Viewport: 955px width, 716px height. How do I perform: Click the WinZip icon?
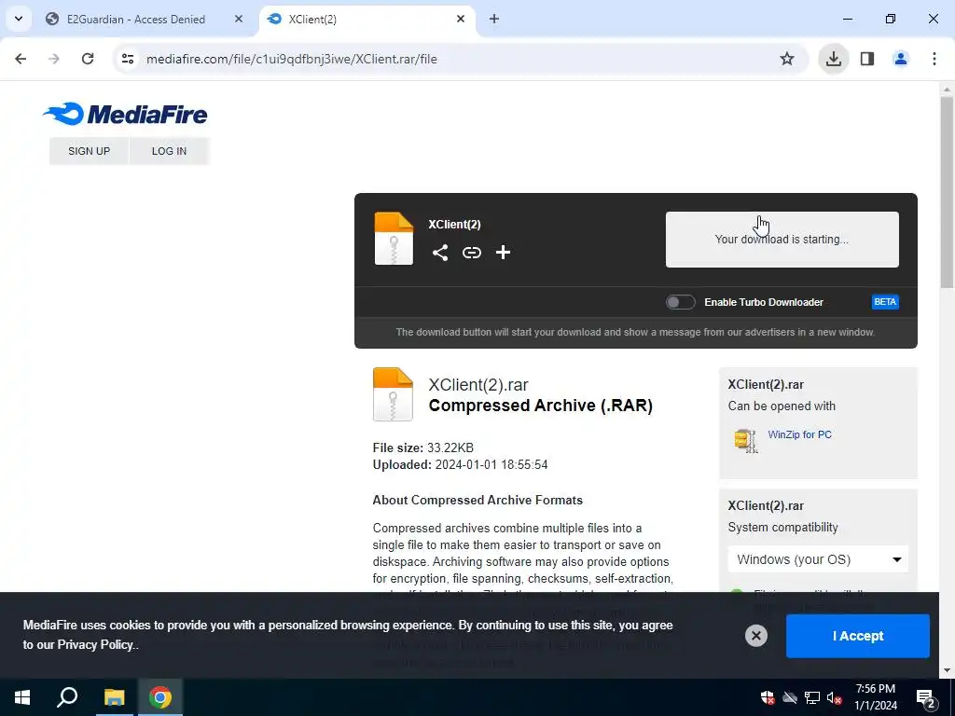tap(745, 440)
